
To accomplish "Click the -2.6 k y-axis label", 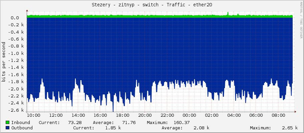I will coord(16,110).
